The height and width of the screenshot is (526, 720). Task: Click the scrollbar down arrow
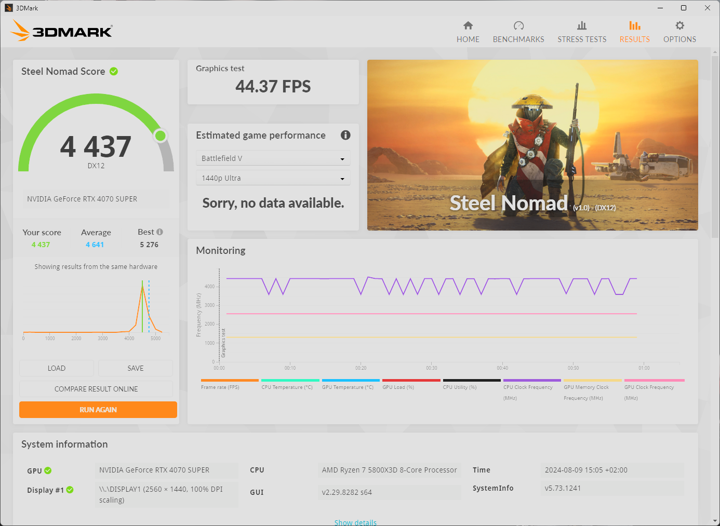tap(715, 521)
